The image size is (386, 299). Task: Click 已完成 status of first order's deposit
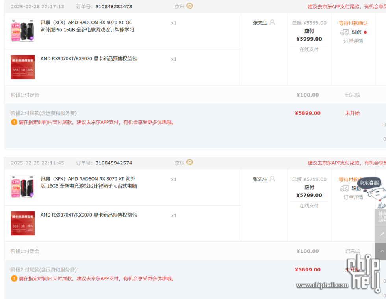click(x=352, y=95)
